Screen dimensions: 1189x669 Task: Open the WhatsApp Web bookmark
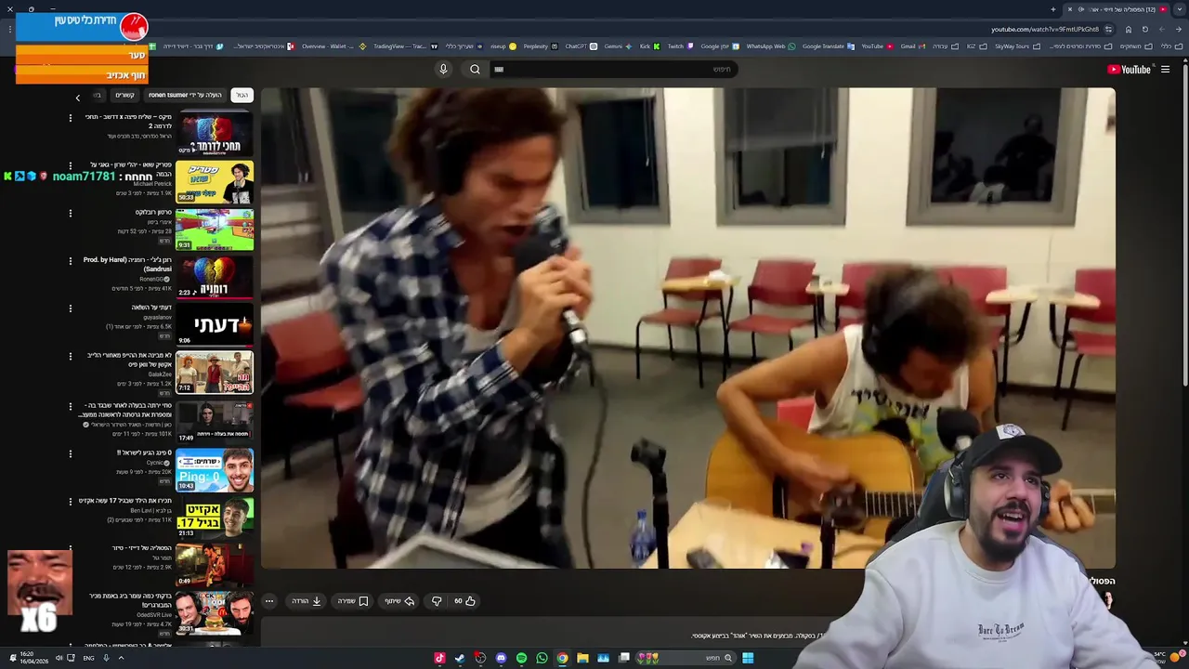click(770, 46)
